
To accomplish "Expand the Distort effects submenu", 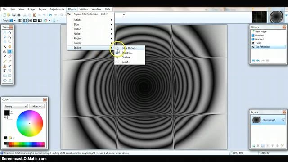I will point(90,29).
